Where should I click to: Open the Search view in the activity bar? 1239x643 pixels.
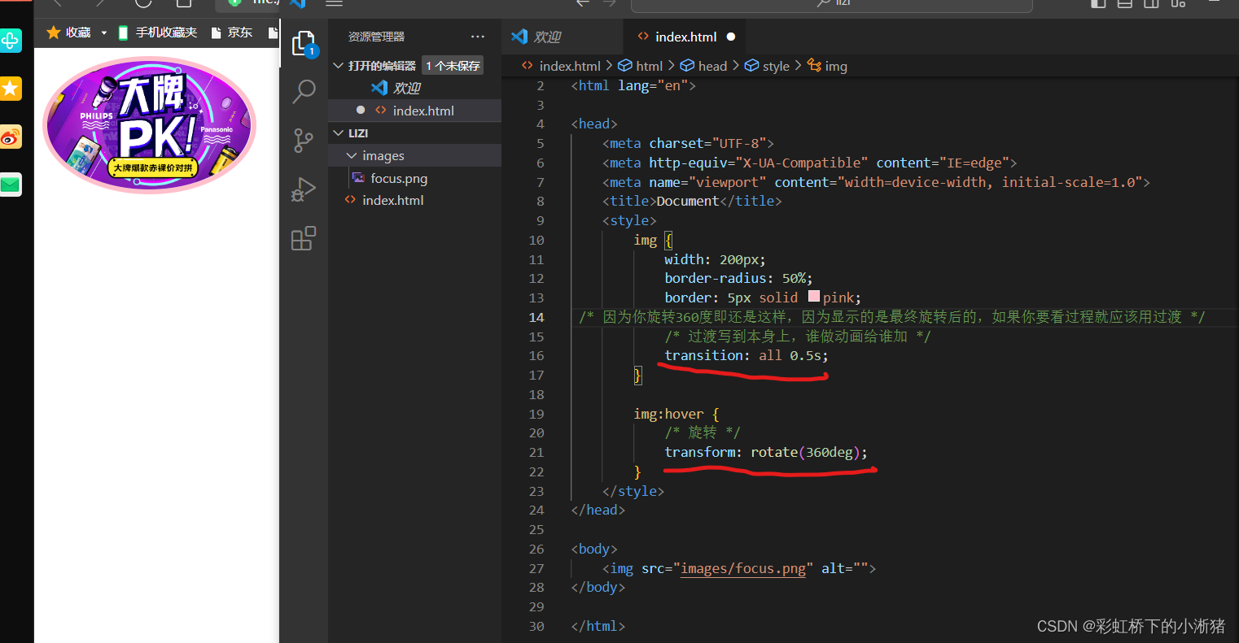click(x=303, y=91)
